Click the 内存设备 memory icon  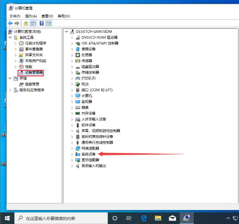78,113
